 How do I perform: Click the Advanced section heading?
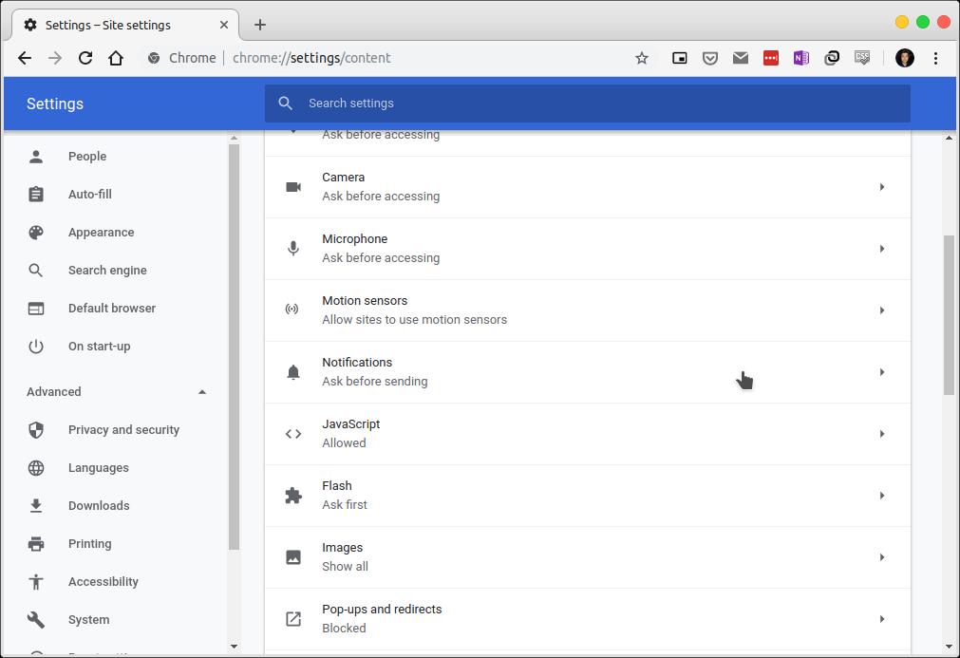pos(54,392)
